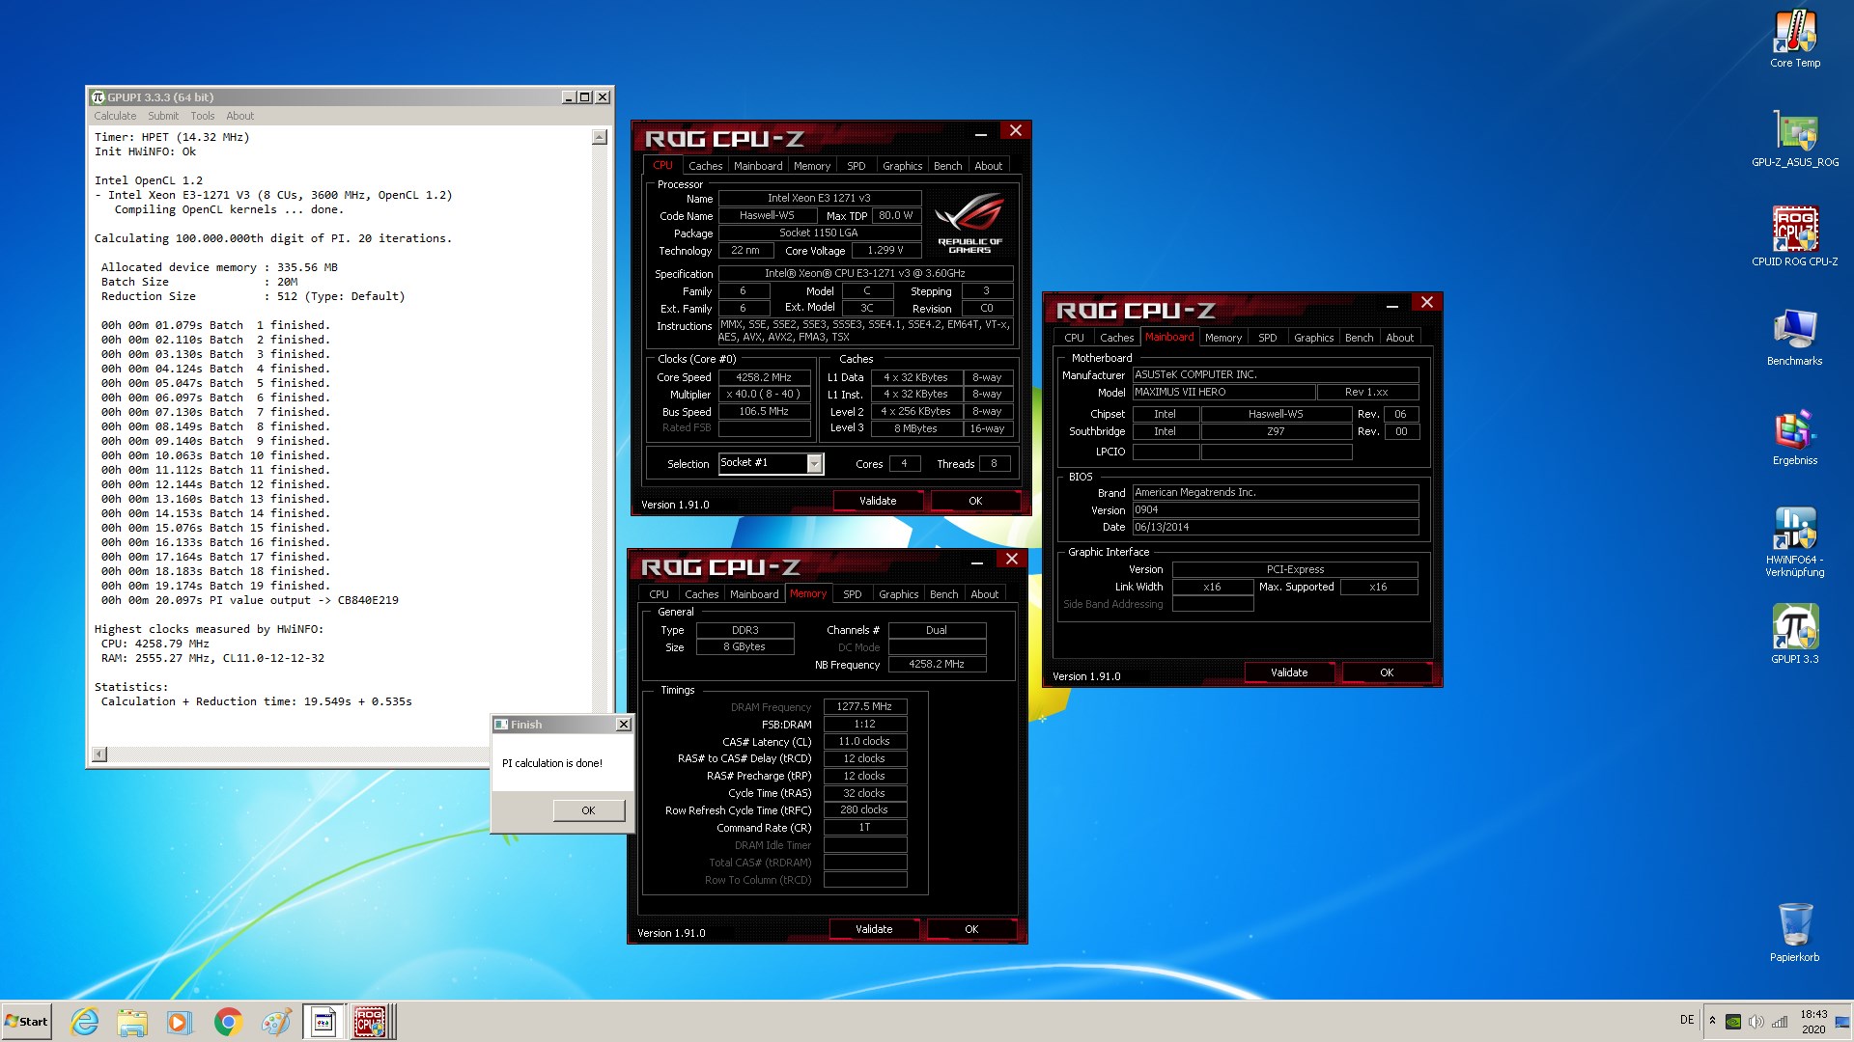Image resolution: width=1854 pixels, height=1042 pixels.
Task: Open Benchmarks desktop shortcut
Action: point(1795,336)
